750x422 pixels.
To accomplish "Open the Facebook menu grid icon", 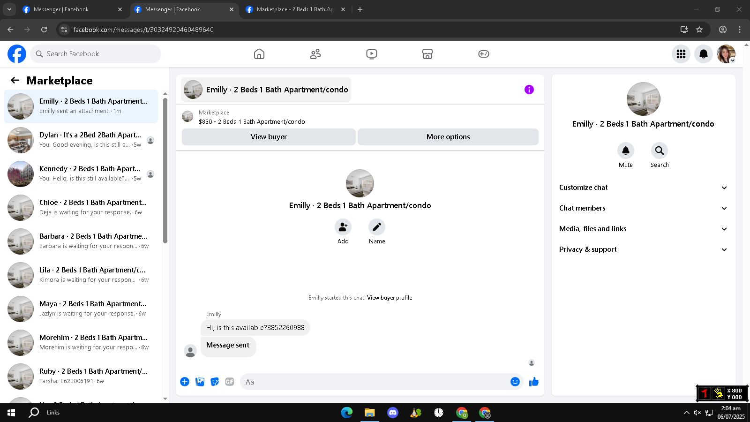I will pos(681,54).
